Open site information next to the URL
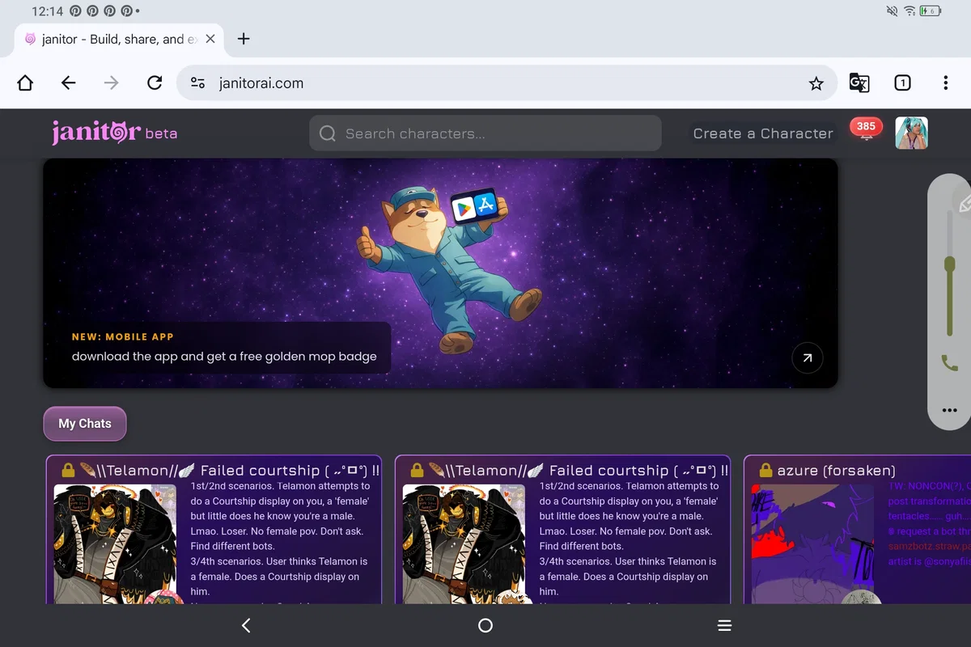This screenshot has width=971, height=647. [197, 82]
